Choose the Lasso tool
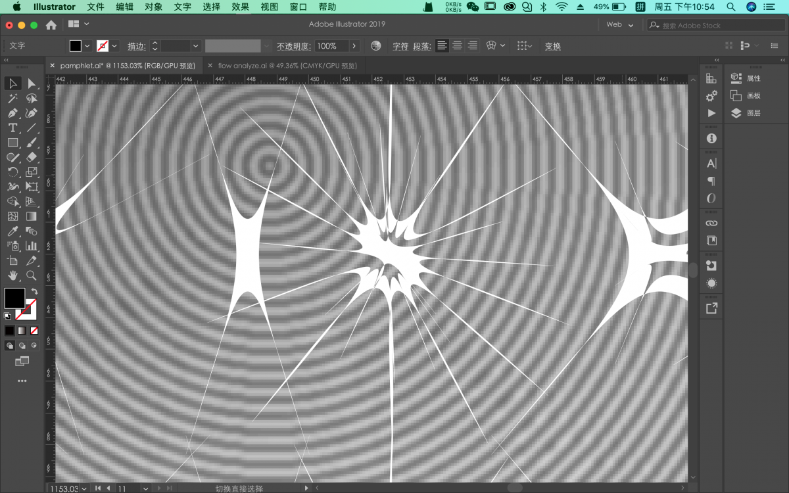The image size is (789, 493). [32, 99]
